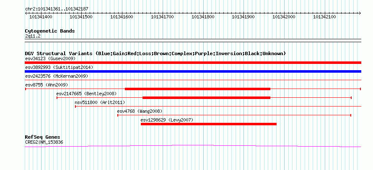Screen dimensions: 373x170
Task: Click the esv3892993 (Suktitipat2014) label
Action: pos(59,67)
